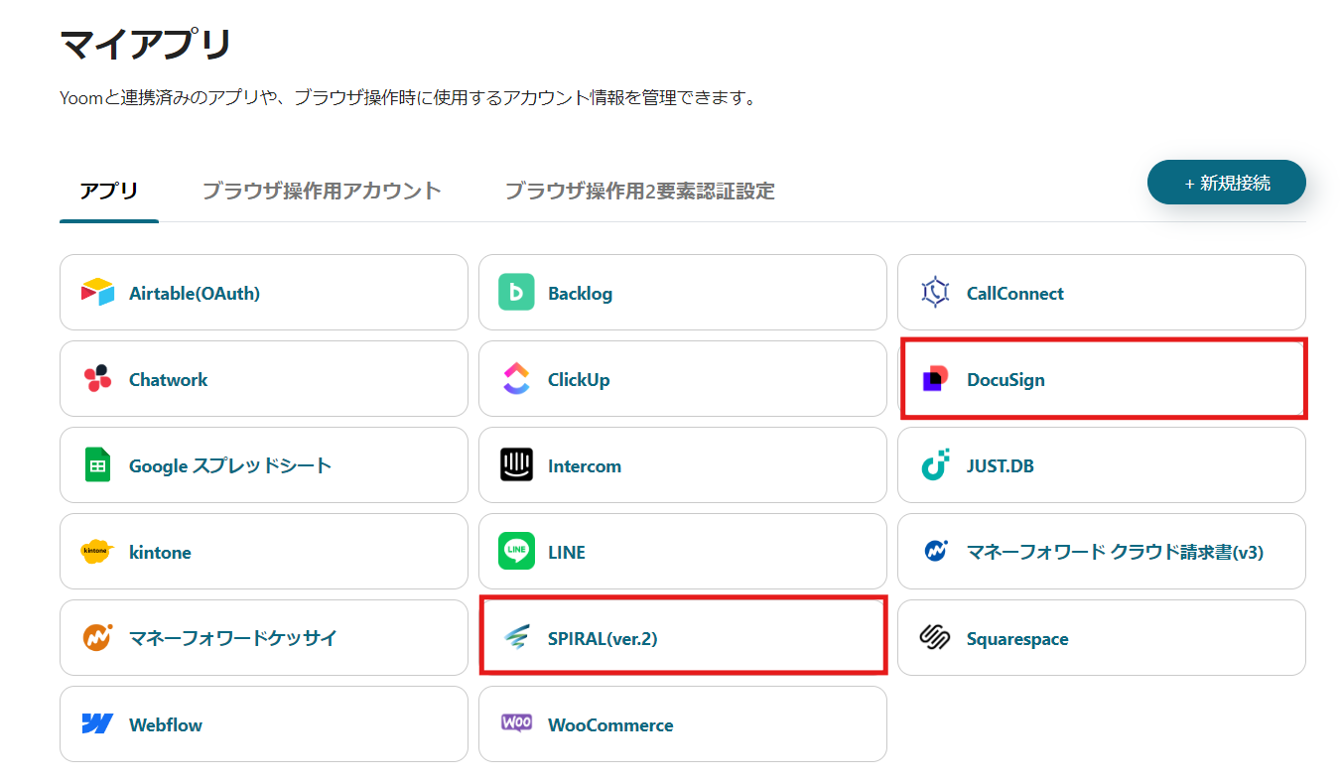
Task: Open the Airtable(OAuth) label
Action: coord(195,294)
